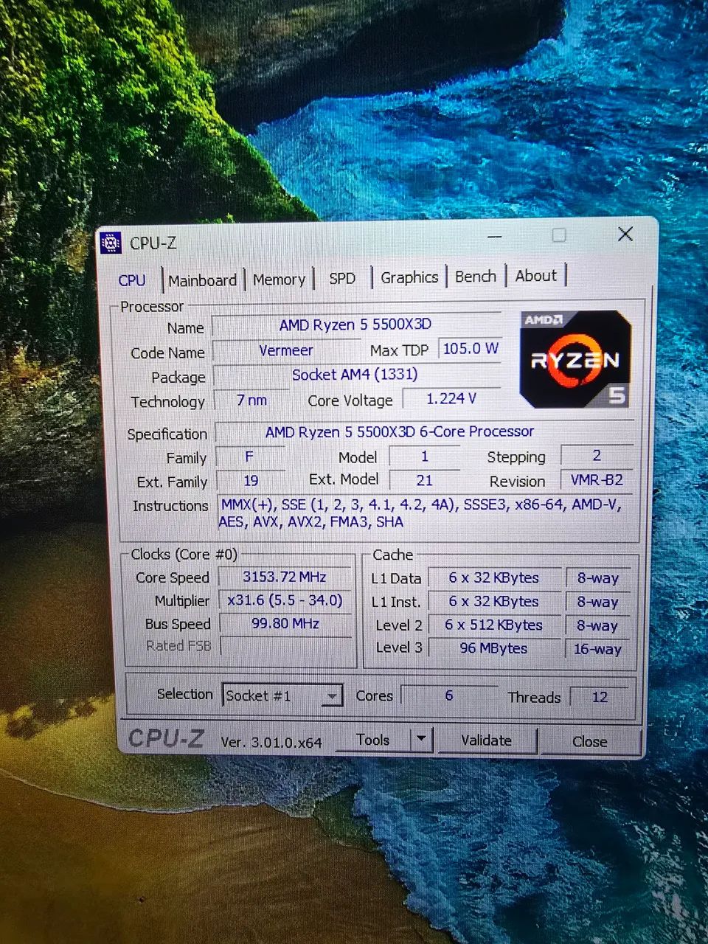
Task: Click the Ext. Model value 21
Action: (424, 480)
